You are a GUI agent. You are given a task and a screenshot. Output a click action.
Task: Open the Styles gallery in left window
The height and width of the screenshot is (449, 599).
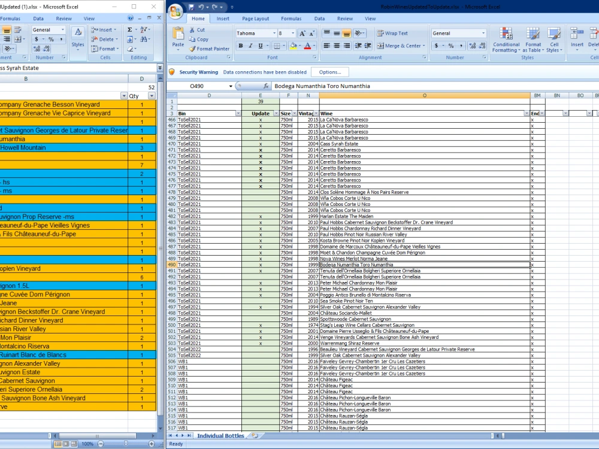coord(78,38)
